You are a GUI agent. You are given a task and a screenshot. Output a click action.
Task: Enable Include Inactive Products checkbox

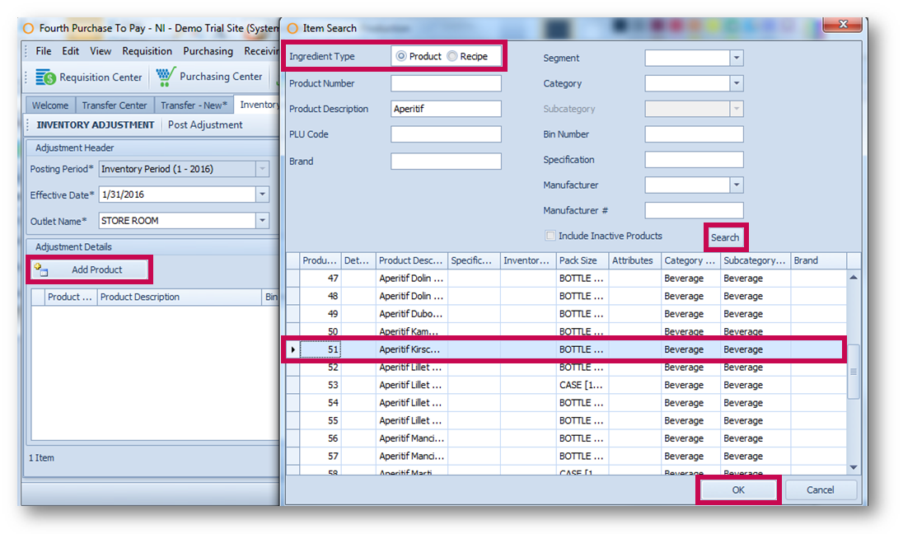coord(550,236)
